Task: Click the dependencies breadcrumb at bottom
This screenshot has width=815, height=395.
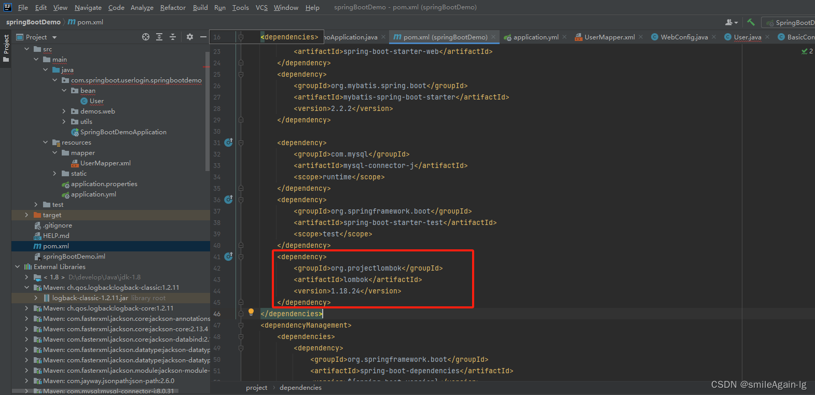Action: coord(300,387)
